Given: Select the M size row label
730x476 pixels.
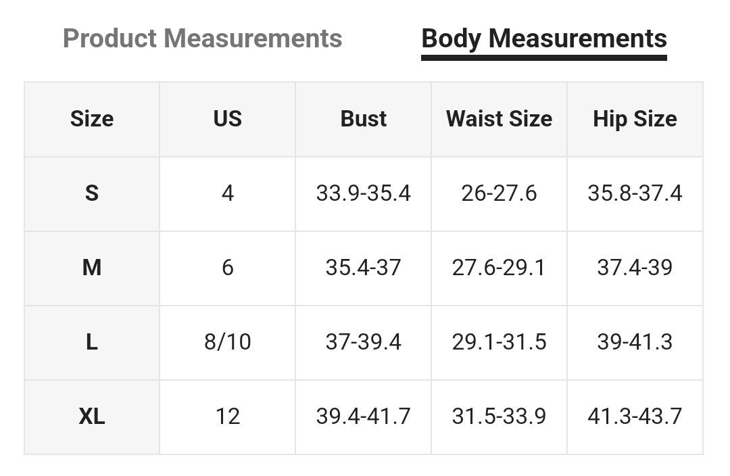Looking at the screenshot, I should tap(92, 268).
